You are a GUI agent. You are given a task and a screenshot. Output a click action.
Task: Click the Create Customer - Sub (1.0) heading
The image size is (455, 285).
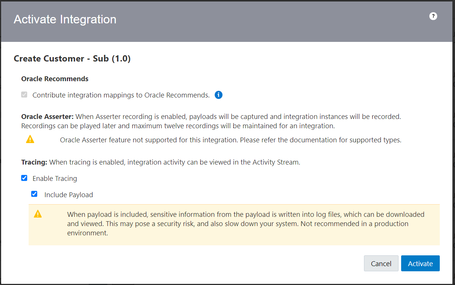pos(72,59)
